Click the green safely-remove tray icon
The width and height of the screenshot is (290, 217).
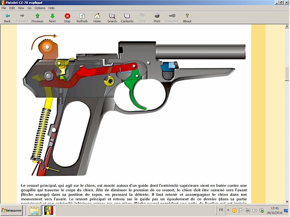click(261, 211)
